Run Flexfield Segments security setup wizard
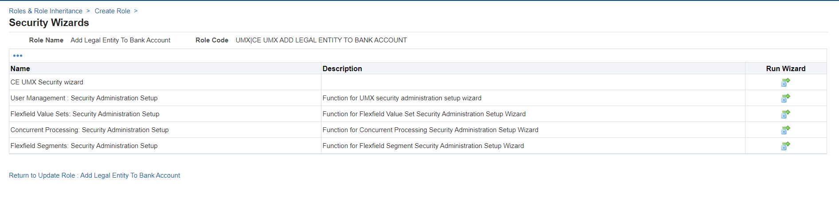The width and height of the screenshot is (839, 213). (785, 146)
